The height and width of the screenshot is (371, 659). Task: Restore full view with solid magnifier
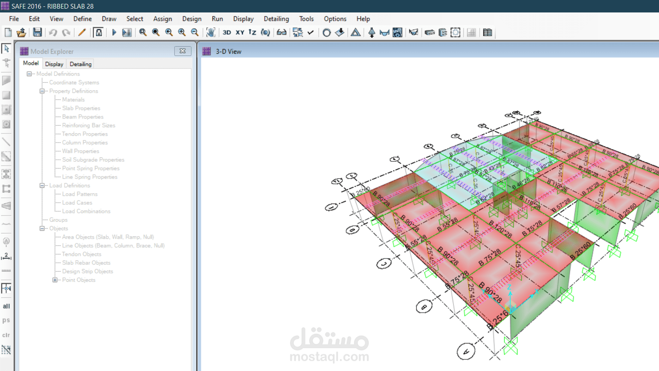point(156,33)
